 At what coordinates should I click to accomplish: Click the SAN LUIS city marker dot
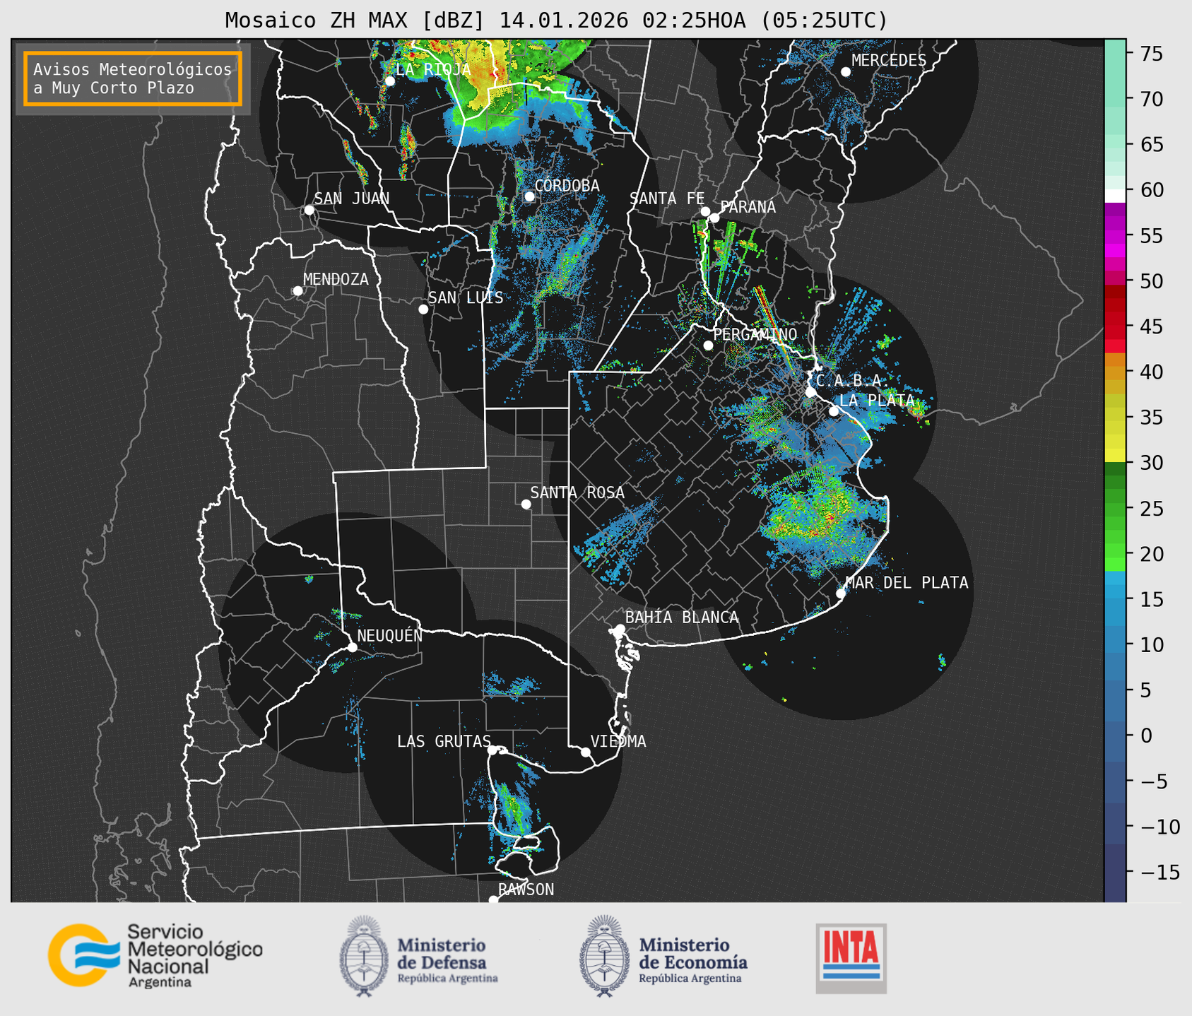(x=423, y=309)
